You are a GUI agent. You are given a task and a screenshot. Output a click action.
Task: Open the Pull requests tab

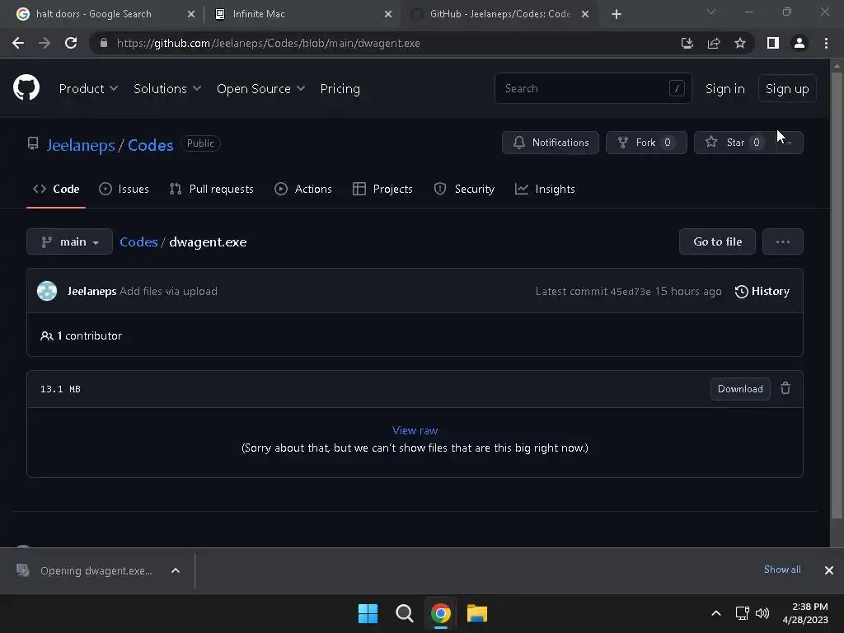coord(211,189)
